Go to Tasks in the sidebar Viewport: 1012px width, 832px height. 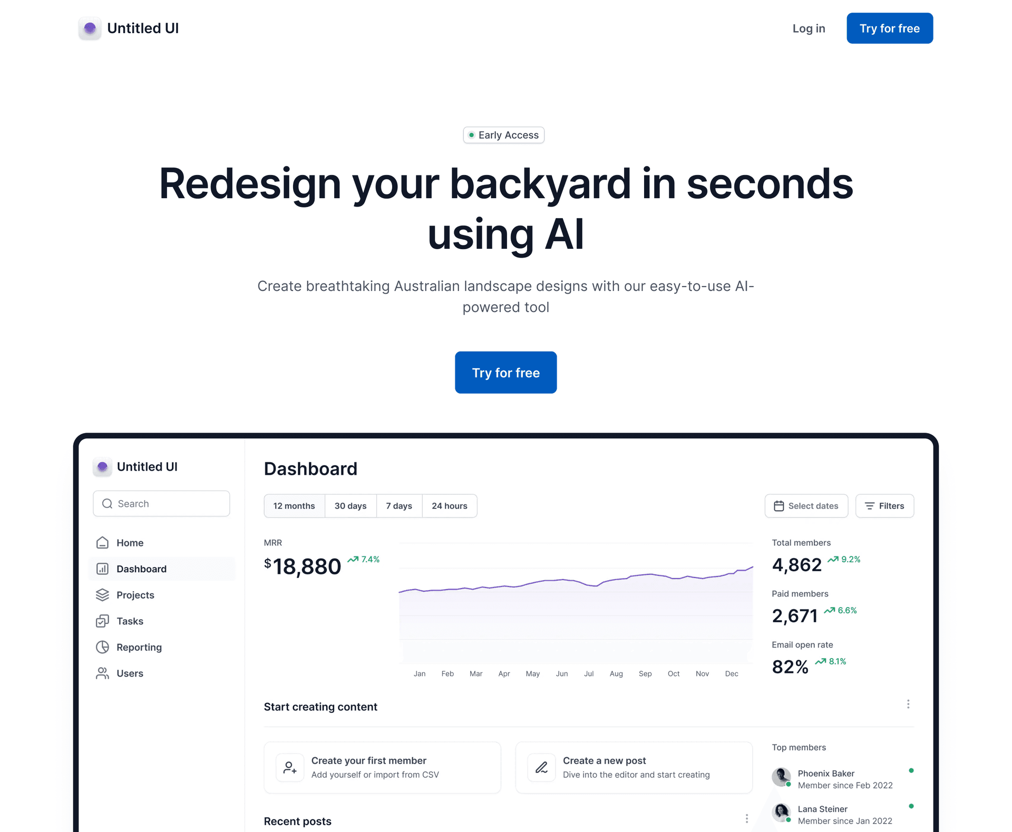162,621
